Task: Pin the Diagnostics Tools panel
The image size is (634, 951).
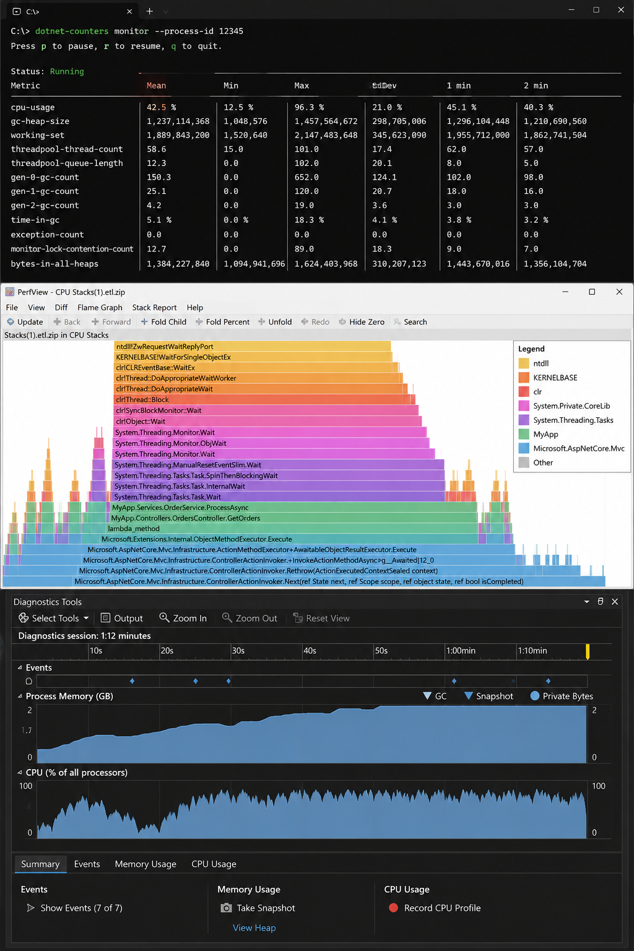Action: (601, 601)
